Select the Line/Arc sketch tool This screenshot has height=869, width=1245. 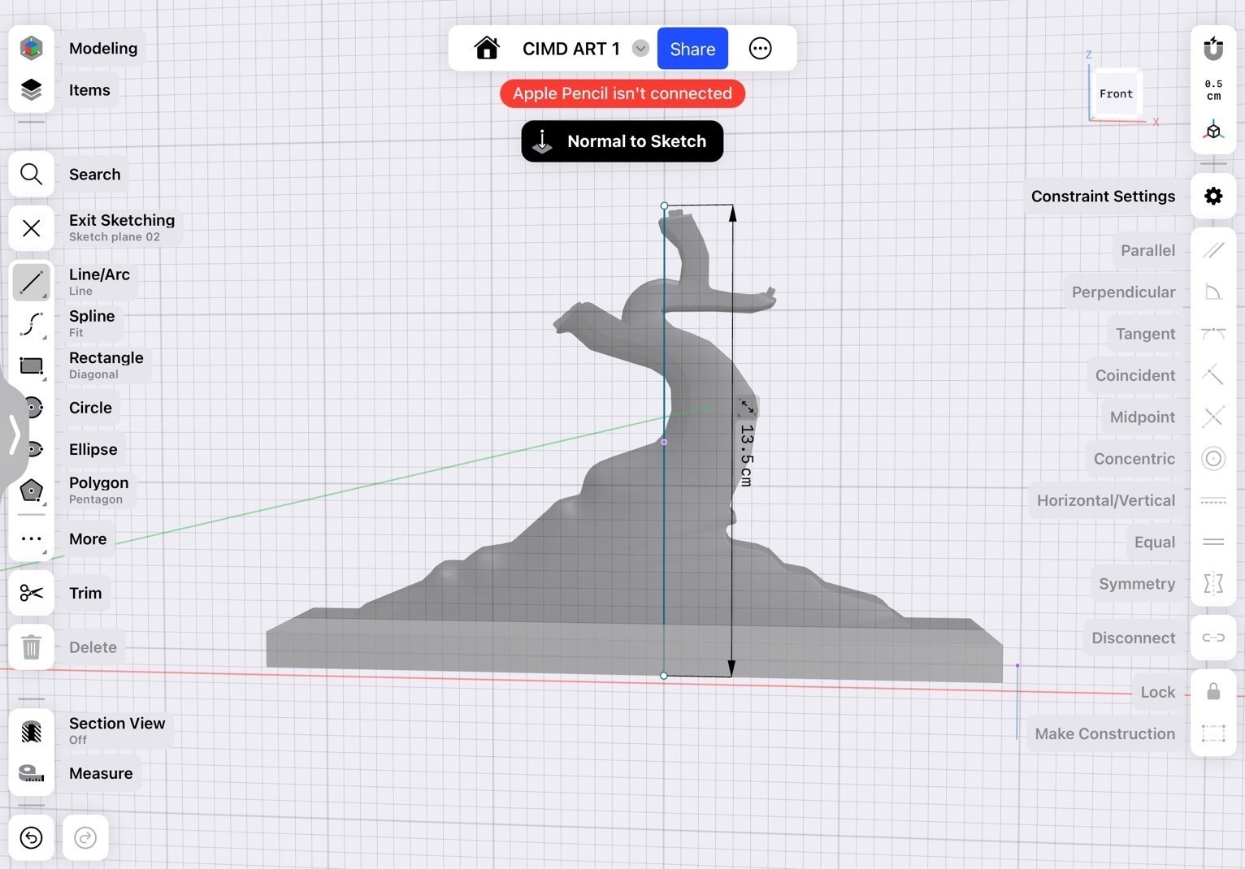click(32, 283)
